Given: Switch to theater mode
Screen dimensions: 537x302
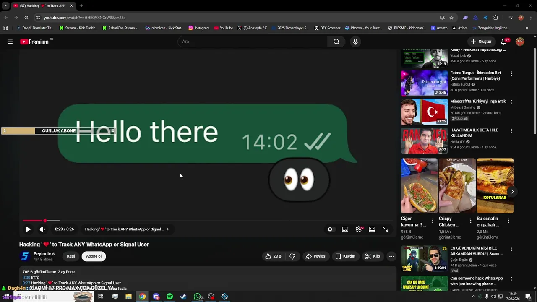Looking at the screenshot, I should [372, 229].
